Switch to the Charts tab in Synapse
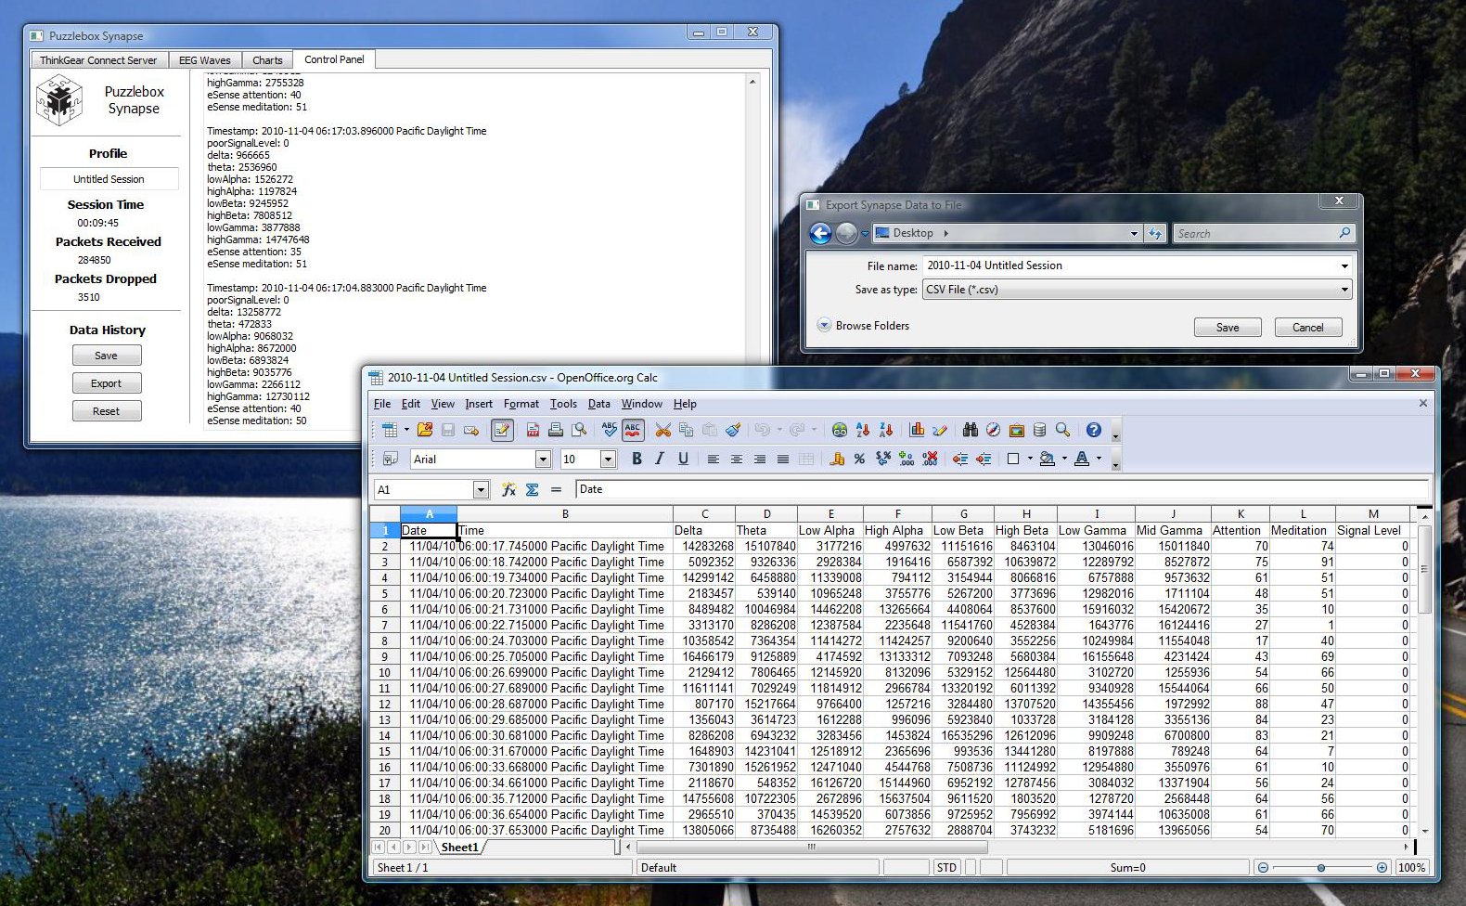The height and width of the screenshot is (906, 1466). pos(267,60)
